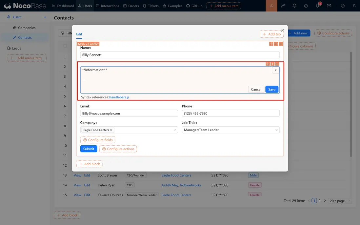Open Tickets menu item
This screenshot has width=360, height=225.
[151, 6]
